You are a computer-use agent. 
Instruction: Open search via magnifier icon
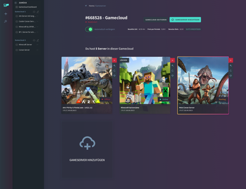(x=5, y=21)
